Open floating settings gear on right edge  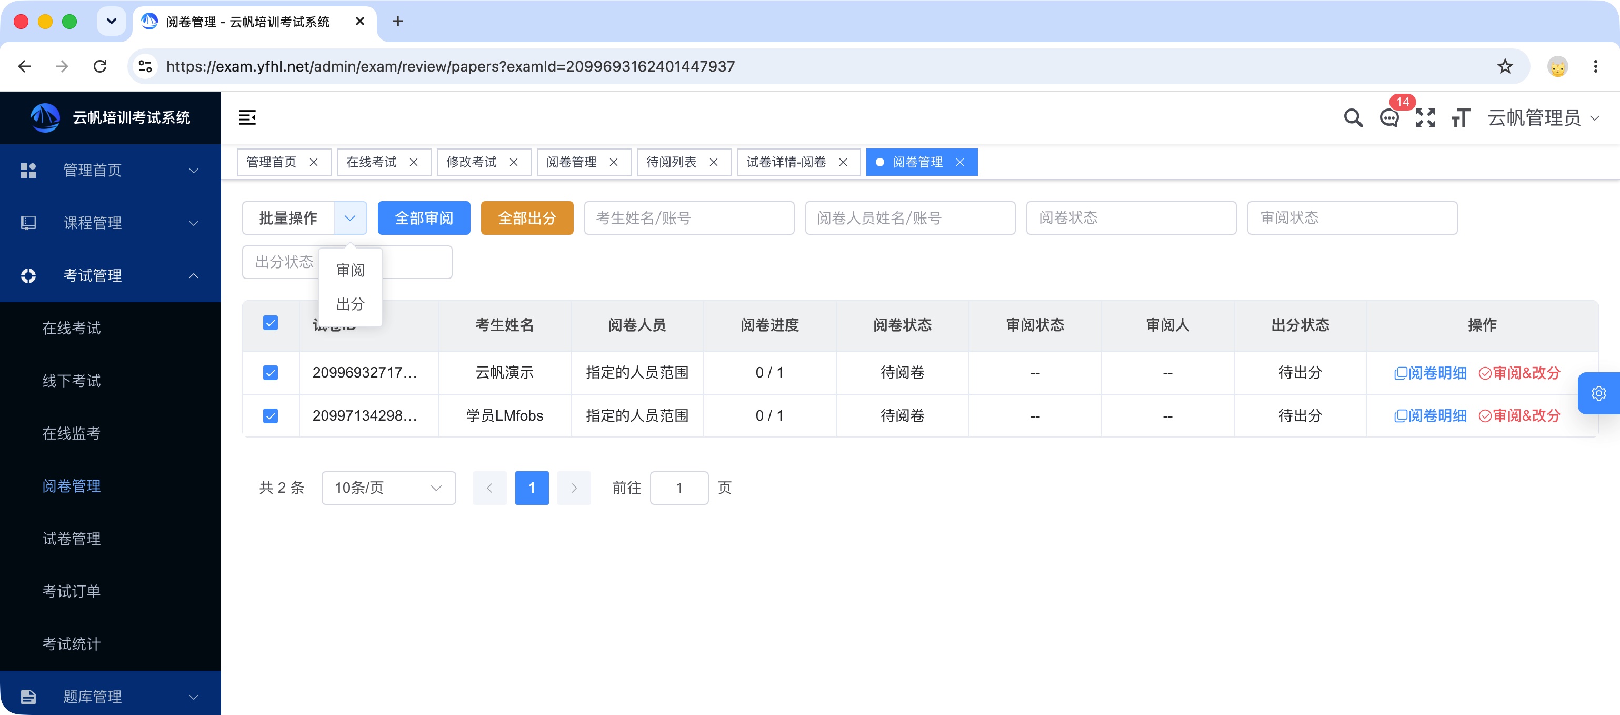click(1598, 394)
